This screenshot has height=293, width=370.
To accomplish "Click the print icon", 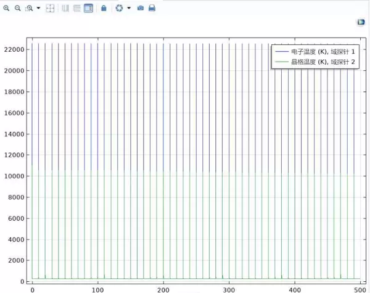I will pyautogui.click(x=152, y=9).
